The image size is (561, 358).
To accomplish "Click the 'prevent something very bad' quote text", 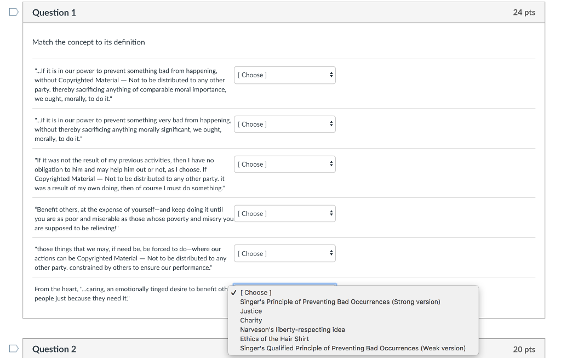I will click(133, 129).
